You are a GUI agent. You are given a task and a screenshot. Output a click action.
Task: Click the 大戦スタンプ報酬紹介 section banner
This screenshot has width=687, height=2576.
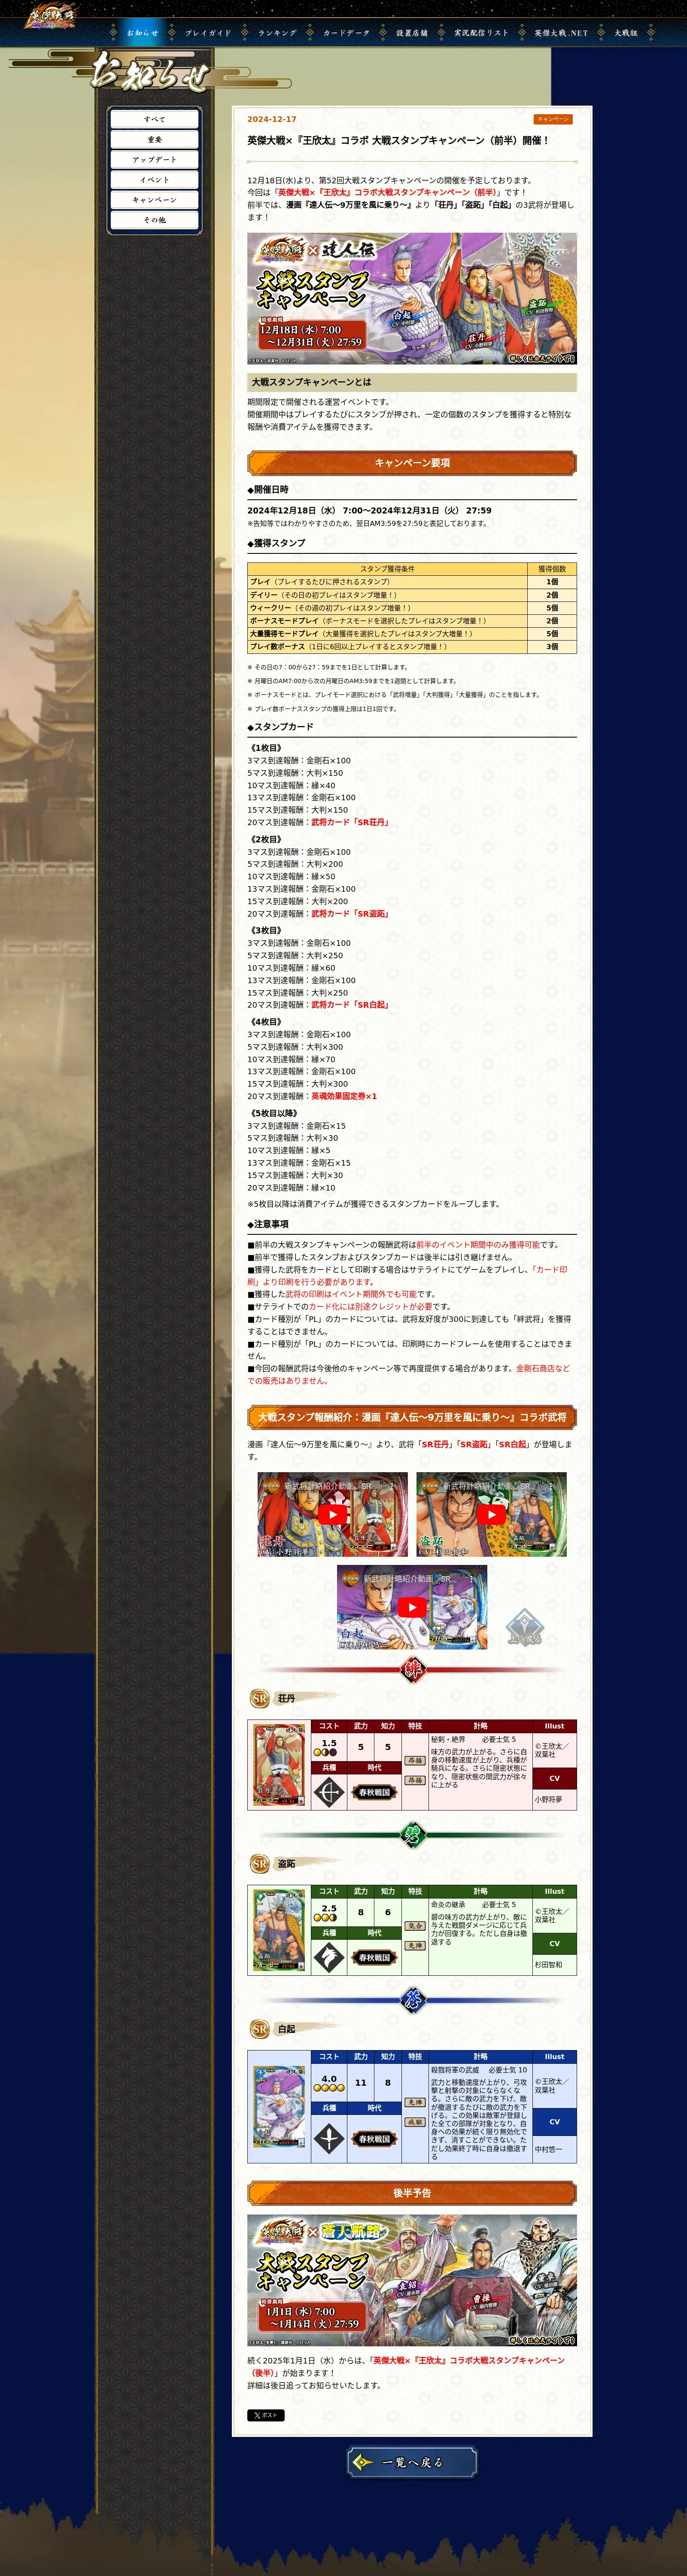coord(412,1417)
